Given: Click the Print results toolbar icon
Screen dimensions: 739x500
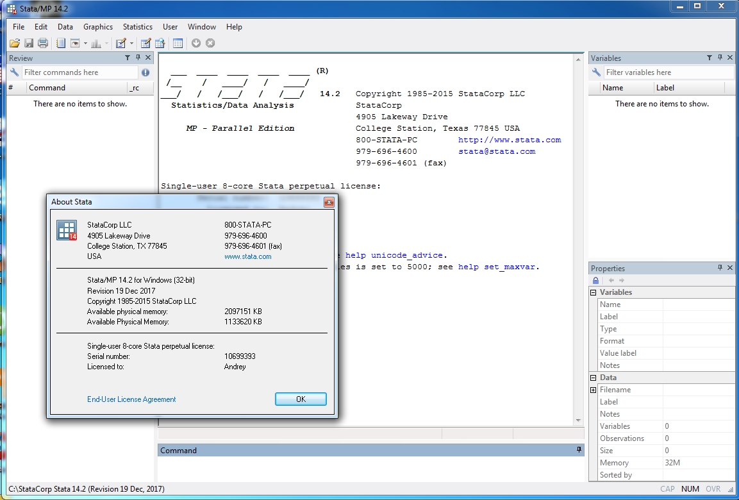Looking at the screenshot, I should [43, 44].
